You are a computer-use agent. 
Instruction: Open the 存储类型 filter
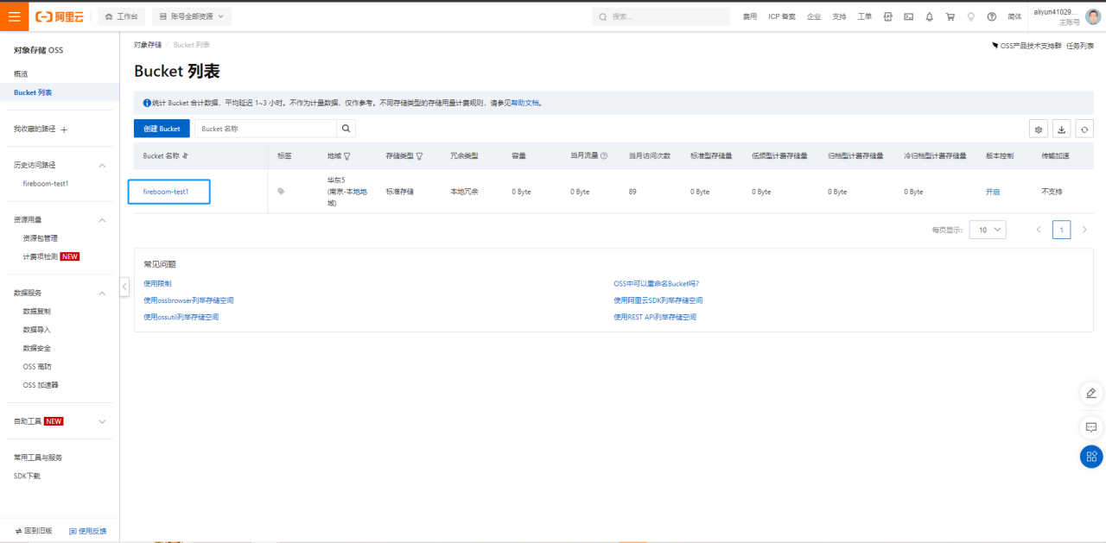click(x=419, y=156)
